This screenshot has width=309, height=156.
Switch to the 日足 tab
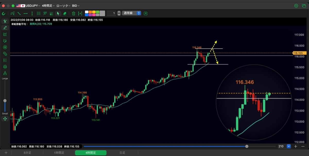click(122, 153)
